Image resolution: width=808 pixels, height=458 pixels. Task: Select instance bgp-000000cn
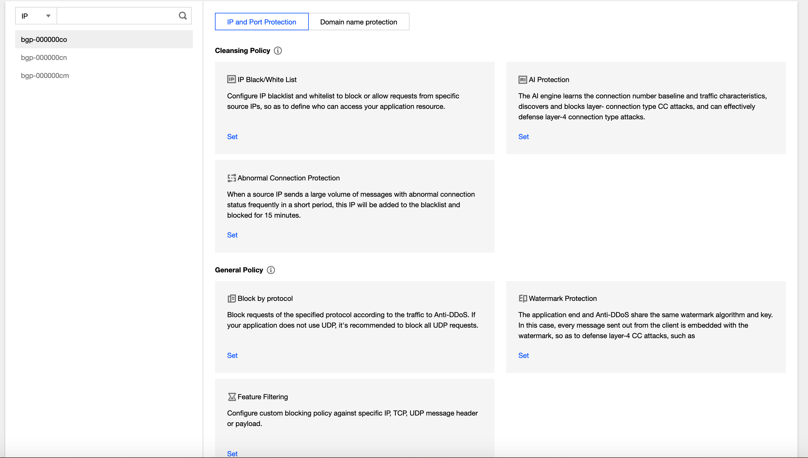coord(104,57)
